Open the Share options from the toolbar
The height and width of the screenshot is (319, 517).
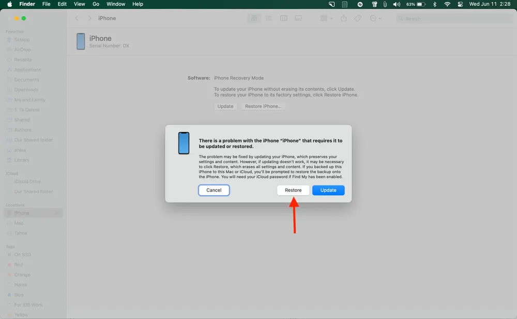pos(343,18)
